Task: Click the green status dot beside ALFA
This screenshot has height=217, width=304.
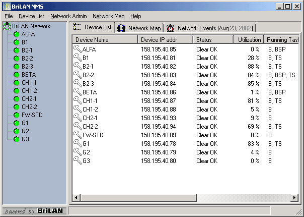Action: point(17,34)
